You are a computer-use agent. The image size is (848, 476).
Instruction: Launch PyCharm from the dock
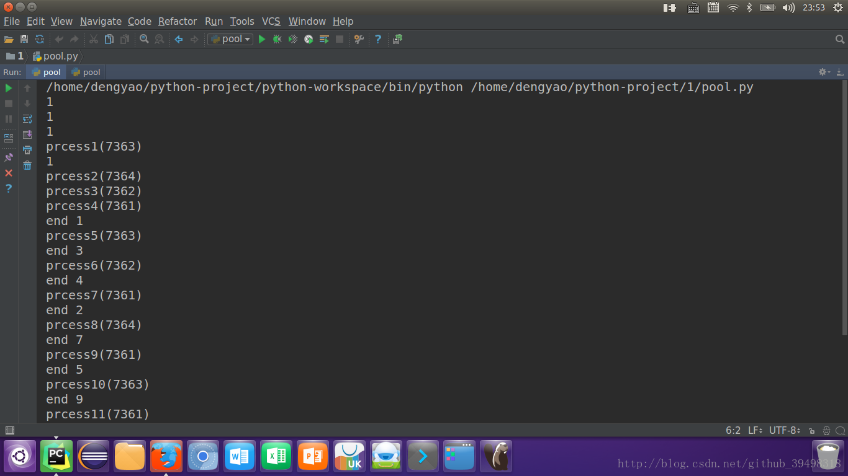point(56,457)
